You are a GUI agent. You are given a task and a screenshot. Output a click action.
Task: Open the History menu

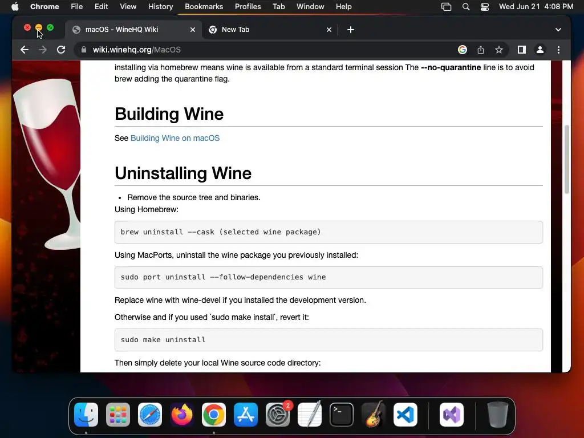pyautogui.click(x=160, y=6)
